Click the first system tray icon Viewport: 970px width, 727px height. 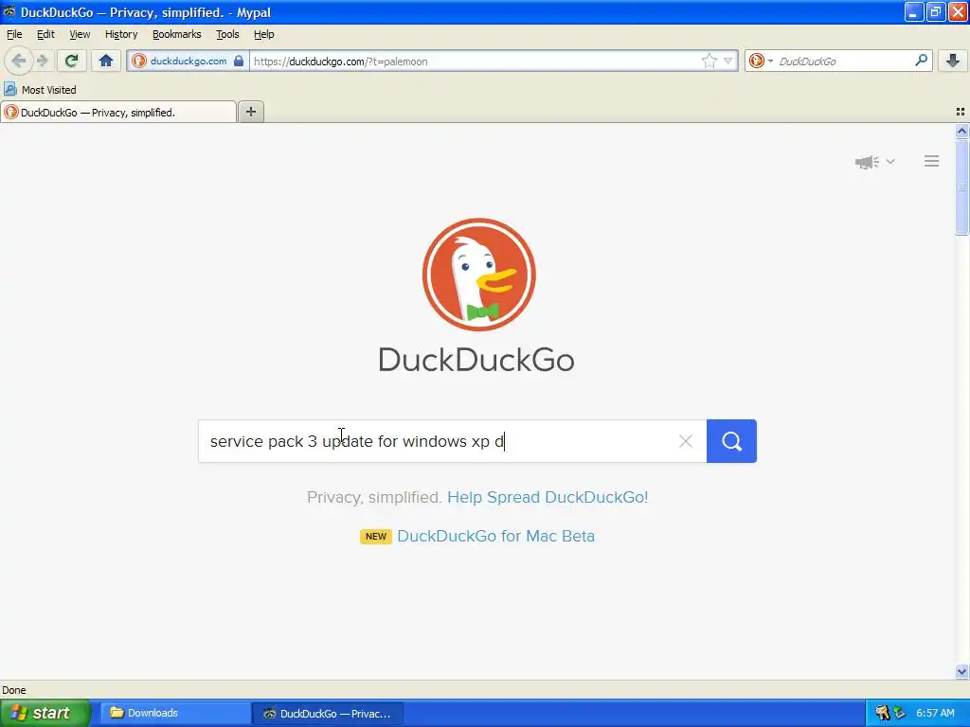click(882, 714)
